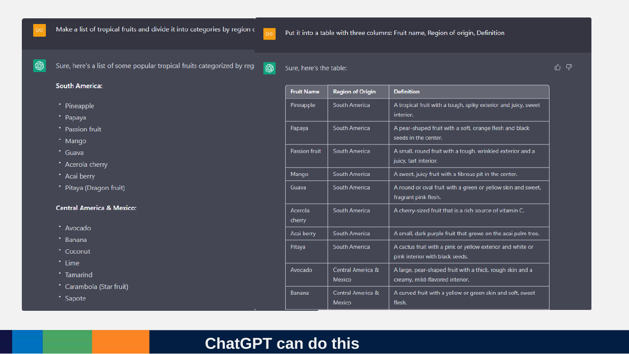This screenshot has height=354, width=629.
Task: Click the 'Pitaya' cell in the table
Action: pos(307,251)
